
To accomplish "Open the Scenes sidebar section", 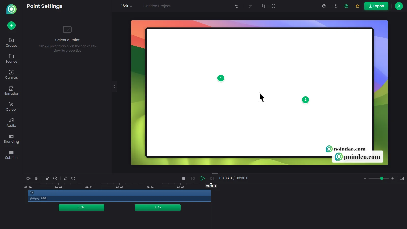I will [11, 59].
